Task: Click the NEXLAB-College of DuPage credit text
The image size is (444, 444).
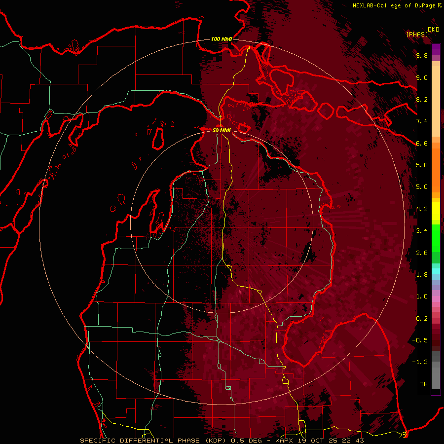Action: coord(395,5)
